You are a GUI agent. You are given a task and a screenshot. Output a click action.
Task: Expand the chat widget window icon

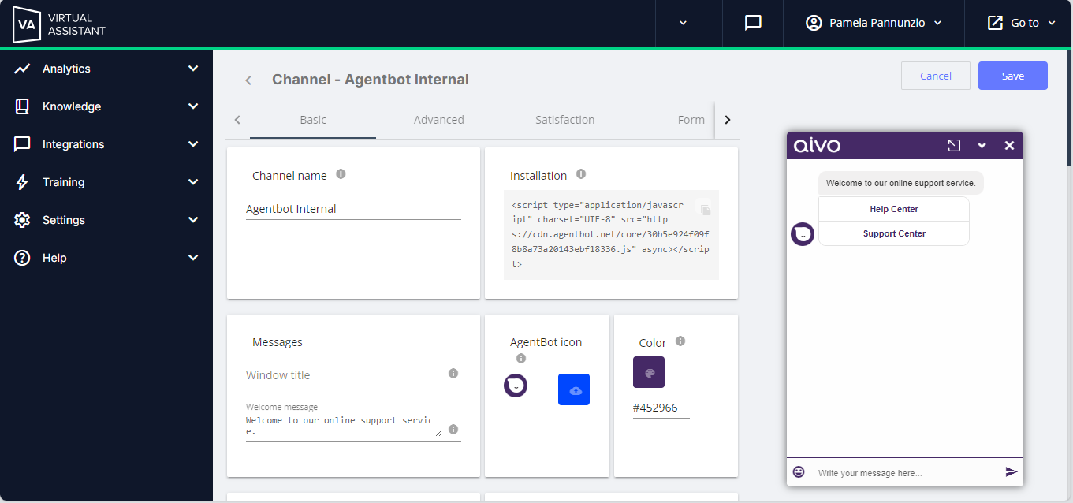tap(954, 145)
